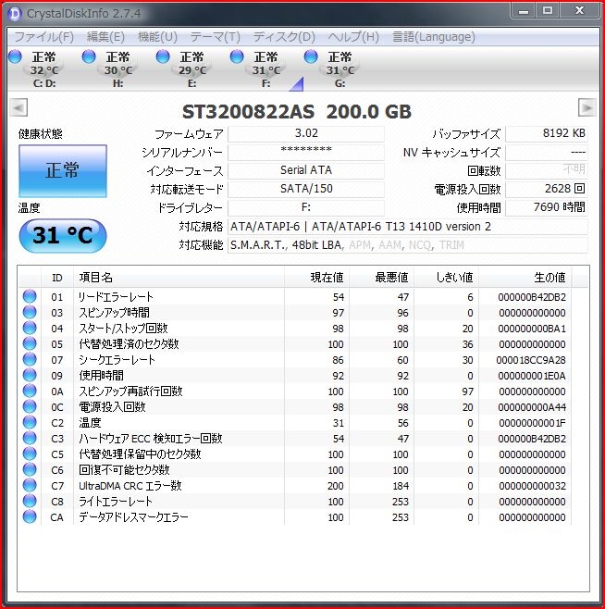Click the usage hours field 7690 時間
This screenshot has height=609, width=605.
point(547,207)
